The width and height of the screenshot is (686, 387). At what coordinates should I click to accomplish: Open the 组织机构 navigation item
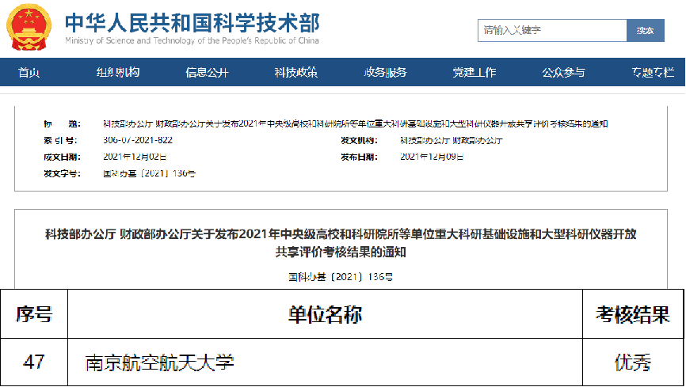(118, 72)
